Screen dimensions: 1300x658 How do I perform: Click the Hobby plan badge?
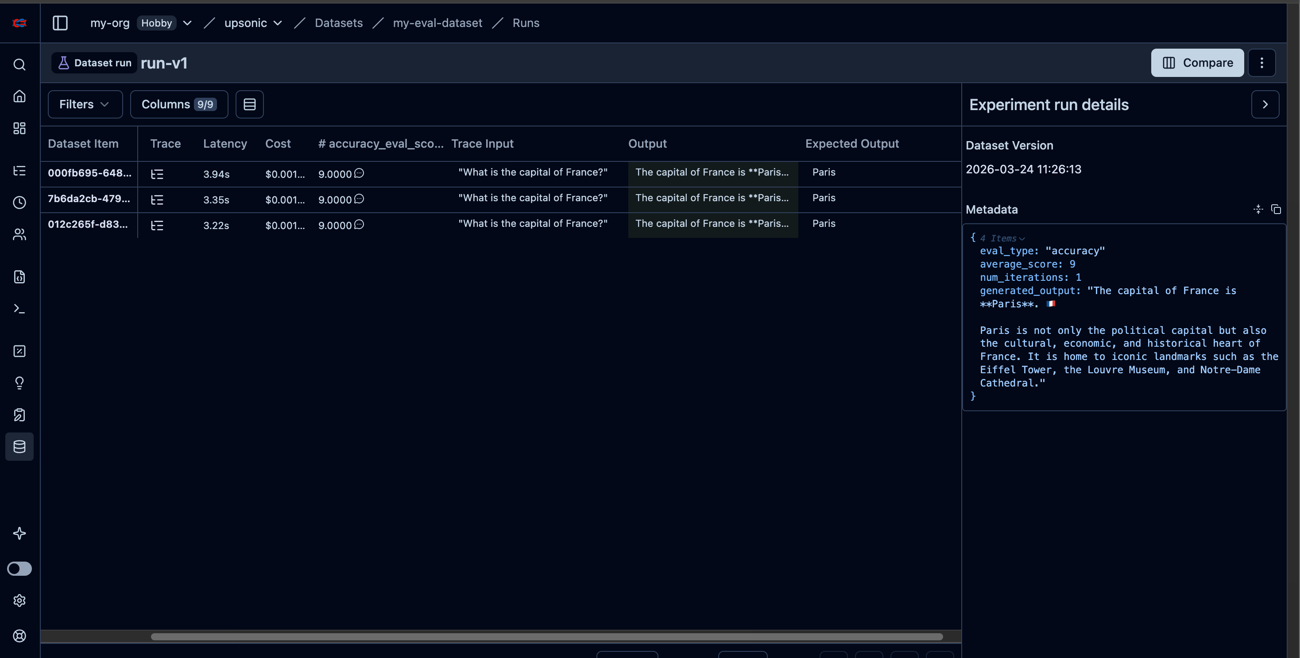tap(156, 23)
